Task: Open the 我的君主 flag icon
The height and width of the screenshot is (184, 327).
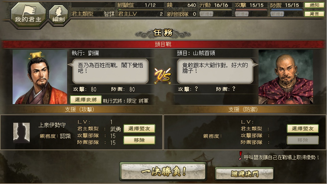Action: pyautogui.click(x=28, y=15)
